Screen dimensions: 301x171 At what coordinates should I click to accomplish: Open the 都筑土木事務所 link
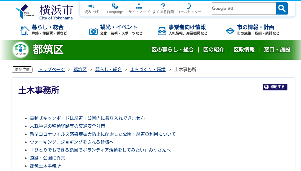45,166
